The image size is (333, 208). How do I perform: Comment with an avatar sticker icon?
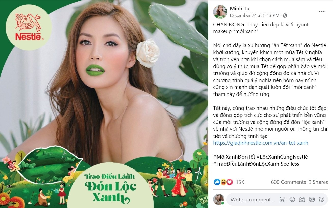click(282, 199)
